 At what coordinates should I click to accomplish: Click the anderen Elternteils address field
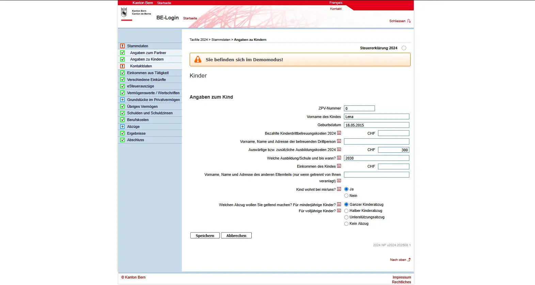click(377, 175)
